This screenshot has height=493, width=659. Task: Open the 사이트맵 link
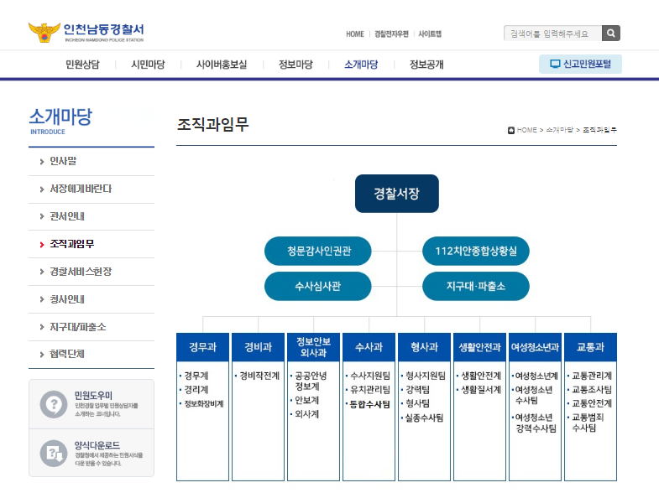tap(430, 34)
